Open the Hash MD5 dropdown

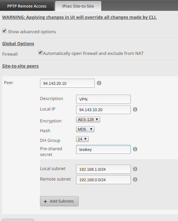click(85, 129)
